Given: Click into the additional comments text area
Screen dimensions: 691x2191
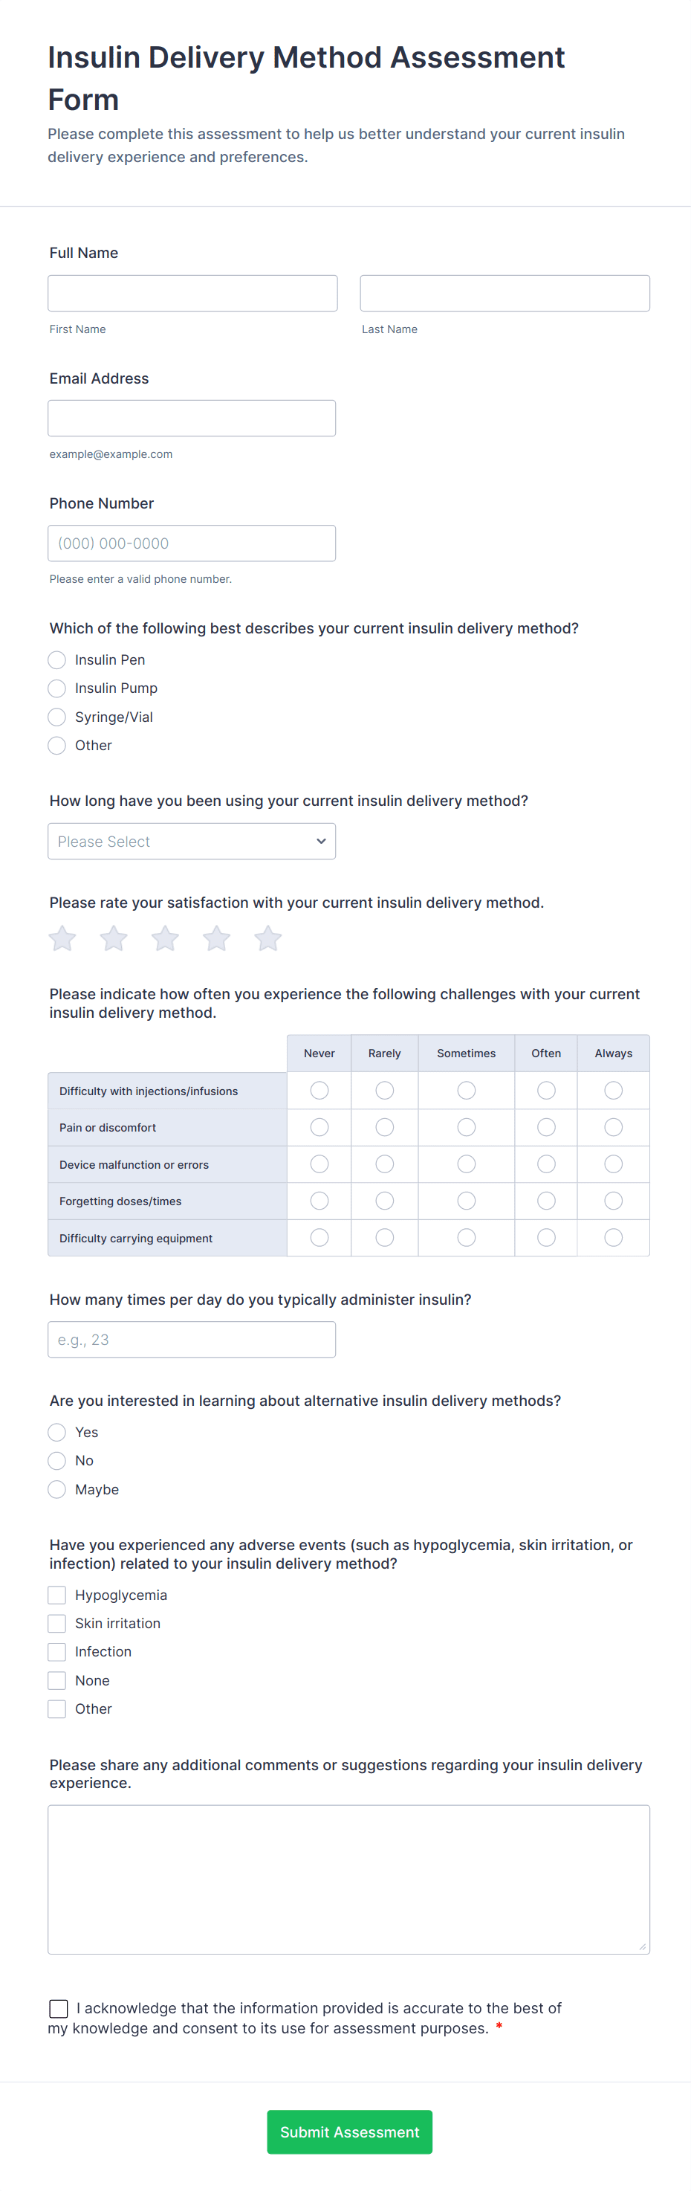Looking at the screenshot, I should (348, 1879).
